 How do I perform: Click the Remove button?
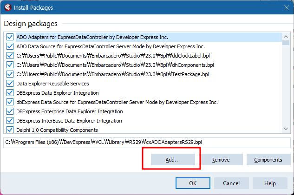[221, 160]
